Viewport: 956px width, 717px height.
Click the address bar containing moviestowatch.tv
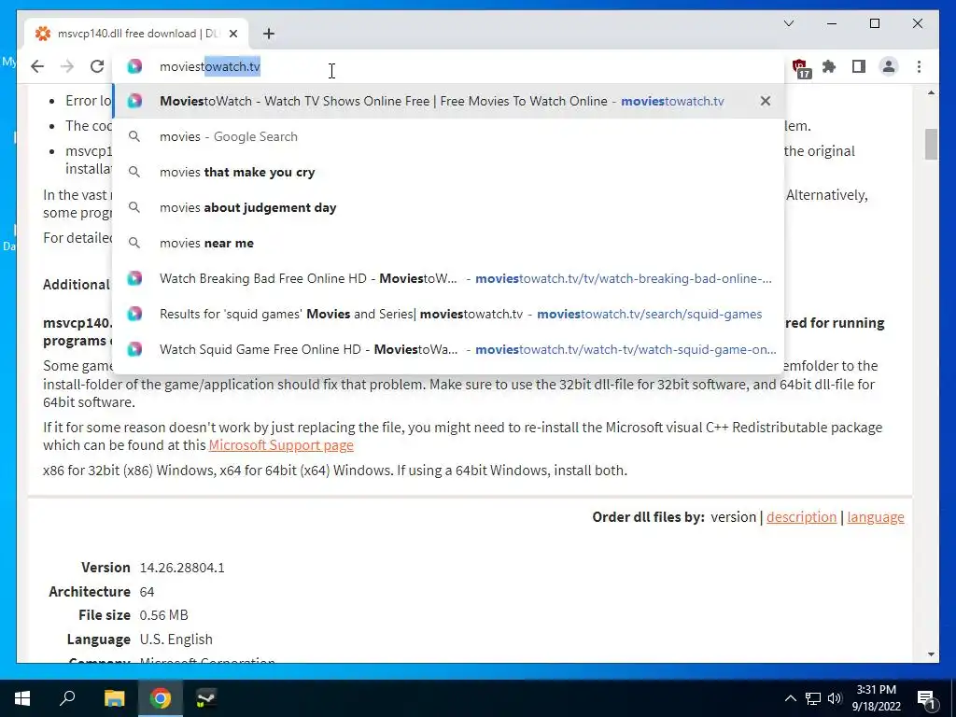[448, 66]
